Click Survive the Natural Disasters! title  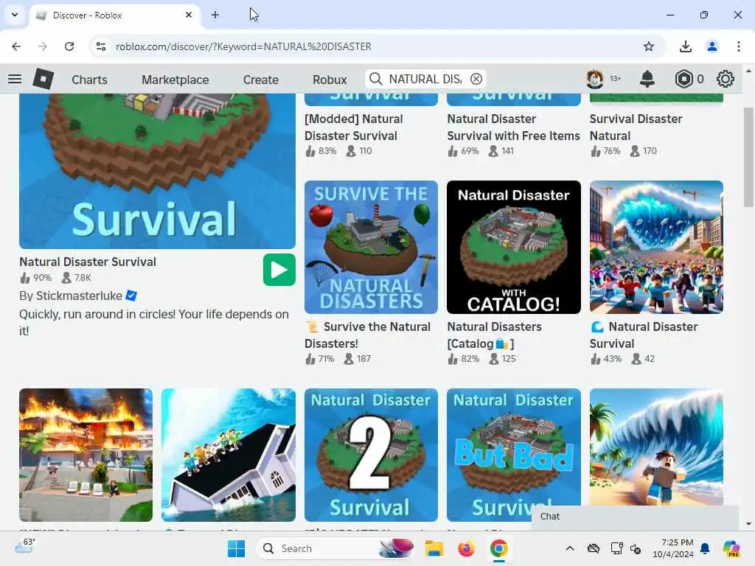tap(367, 335)
